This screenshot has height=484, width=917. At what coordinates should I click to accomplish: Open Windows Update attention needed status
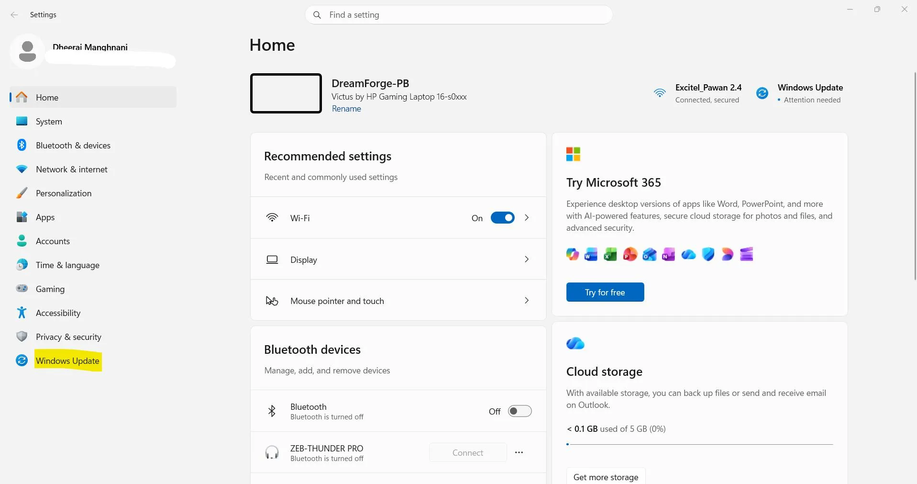[x=799, y=93]
